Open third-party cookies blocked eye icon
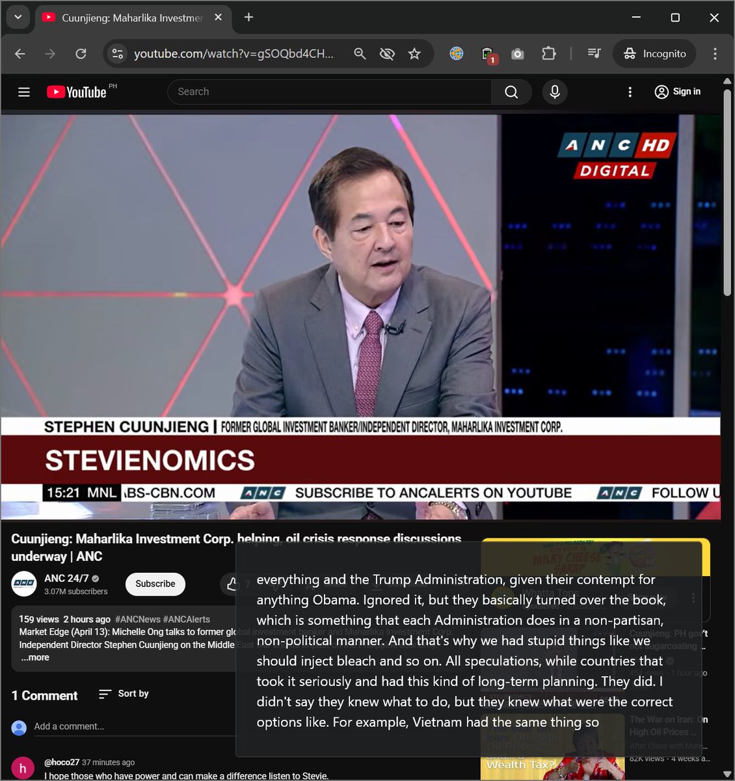 (387, 54)
